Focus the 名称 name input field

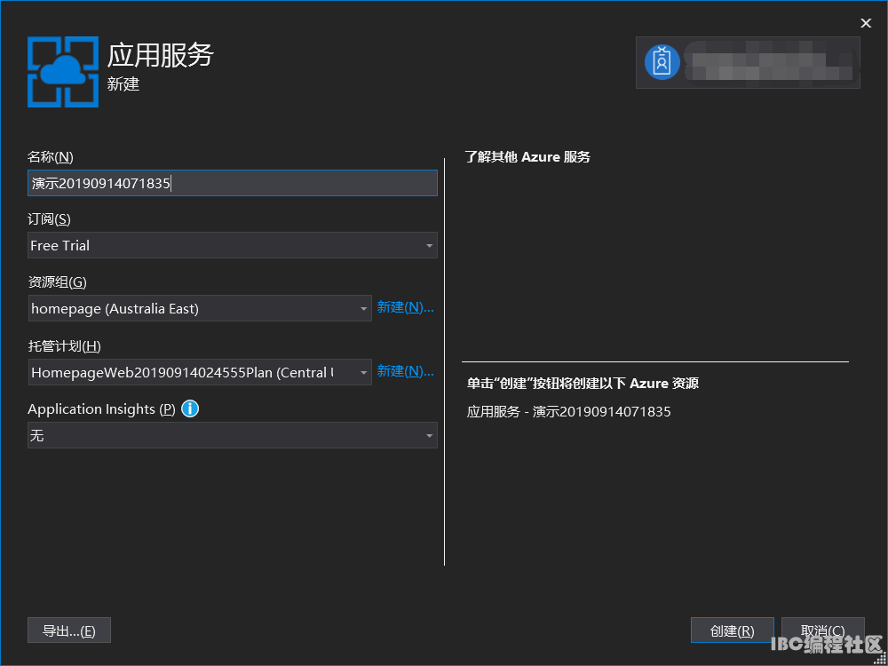[232, 183]
